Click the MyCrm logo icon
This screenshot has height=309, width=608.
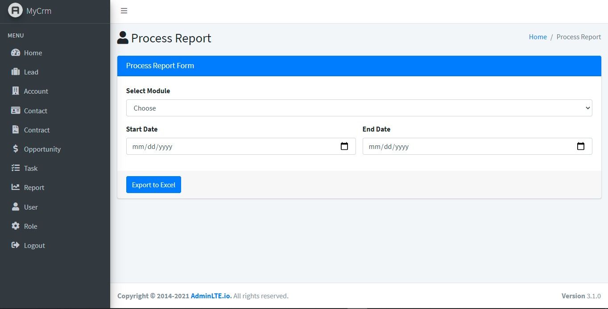pos(15,10)
